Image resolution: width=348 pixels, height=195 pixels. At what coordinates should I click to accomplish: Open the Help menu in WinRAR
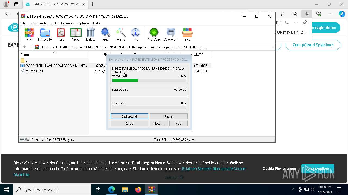point(96,23)
